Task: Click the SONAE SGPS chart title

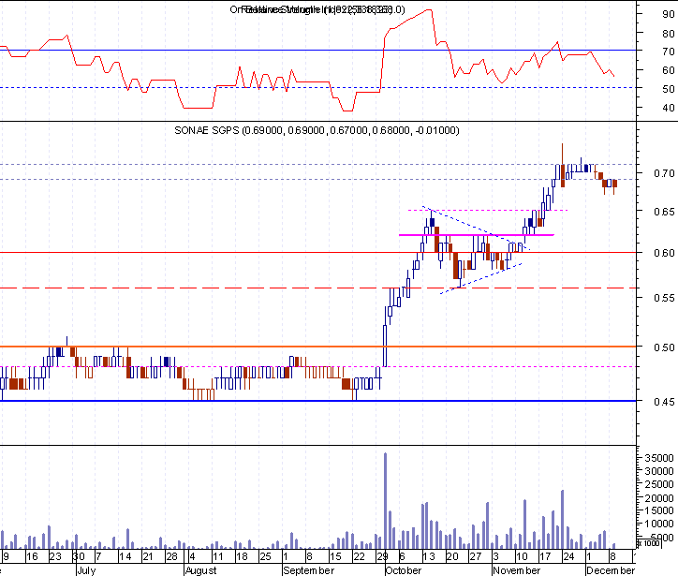Action: click(317, 130)
